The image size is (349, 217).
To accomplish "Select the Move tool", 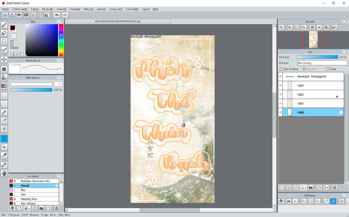I will [4, 59].
